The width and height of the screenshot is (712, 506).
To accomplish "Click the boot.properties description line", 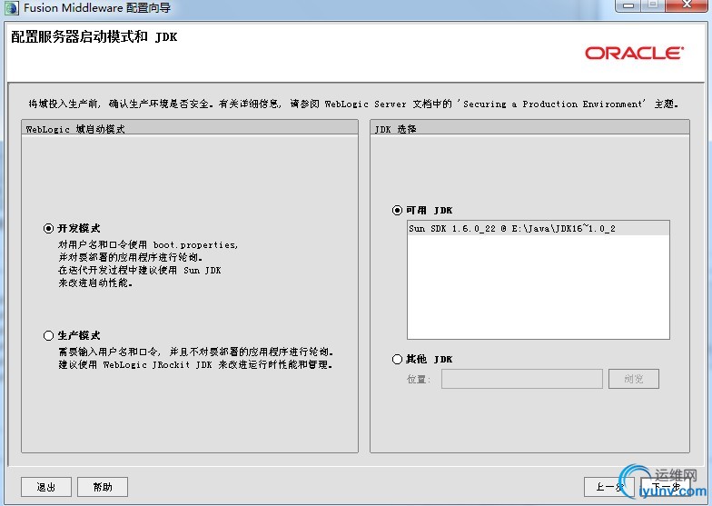I will [x=148, y=245].
